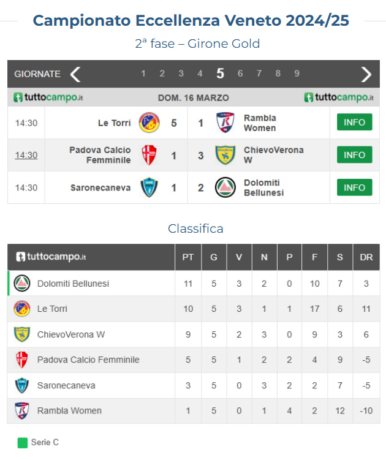Screen dimensions: 386x460
Task: Open tuttocampo.it logo in standings header
Action: [x=51, y=257]
